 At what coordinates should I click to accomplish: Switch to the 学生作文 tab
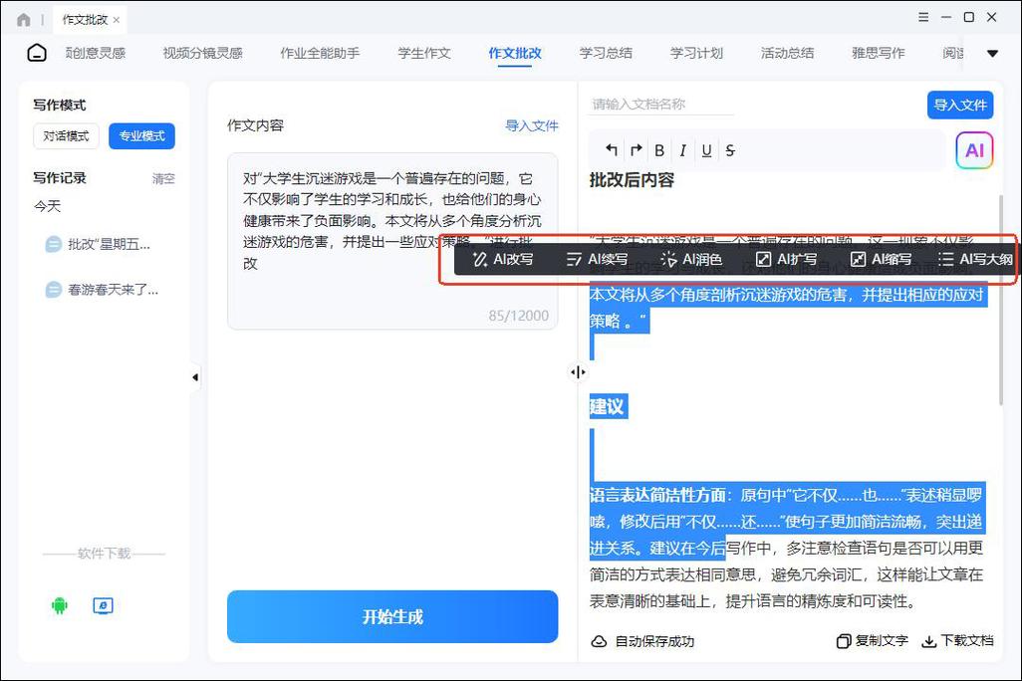click(x=424, y=54)
